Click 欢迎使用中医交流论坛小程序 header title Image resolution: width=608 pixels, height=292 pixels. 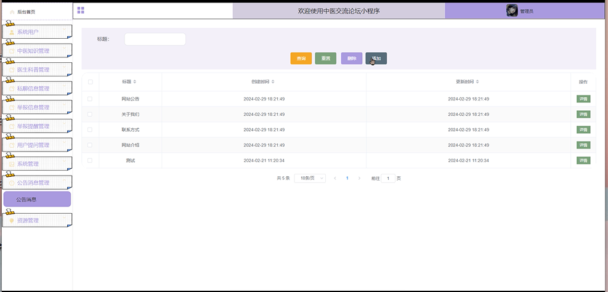[x=339, y=11]
